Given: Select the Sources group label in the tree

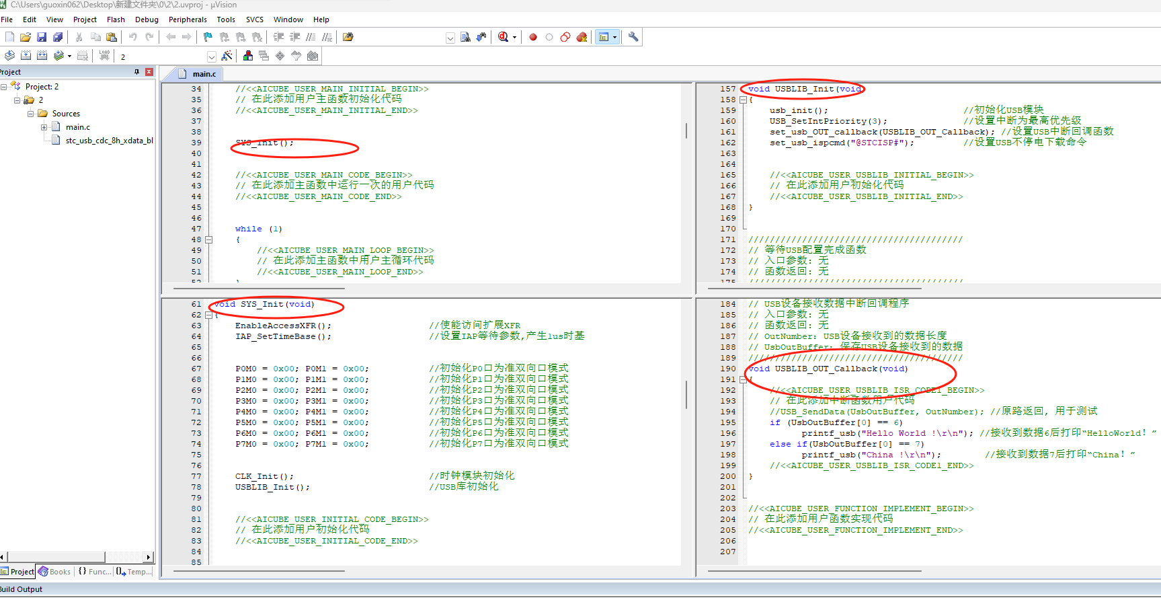Looking at the screenshot, I should pyautogui.click(x=66, y=114).
